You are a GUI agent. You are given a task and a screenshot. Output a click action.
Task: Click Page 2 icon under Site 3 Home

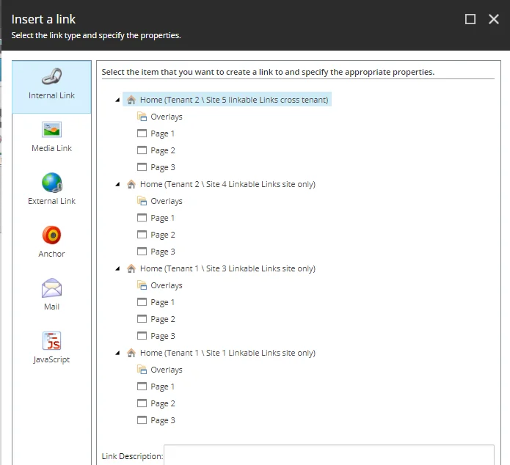[142, 319]
